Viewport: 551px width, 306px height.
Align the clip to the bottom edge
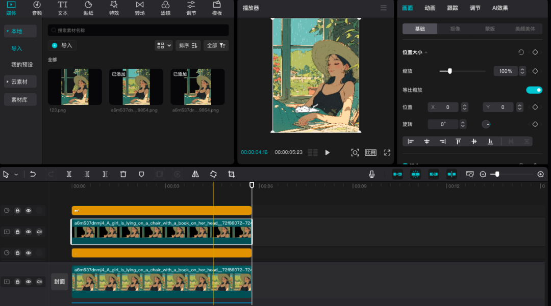[490, 142]
